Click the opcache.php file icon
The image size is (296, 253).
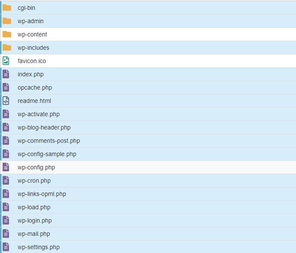click(x=6, y=87)
